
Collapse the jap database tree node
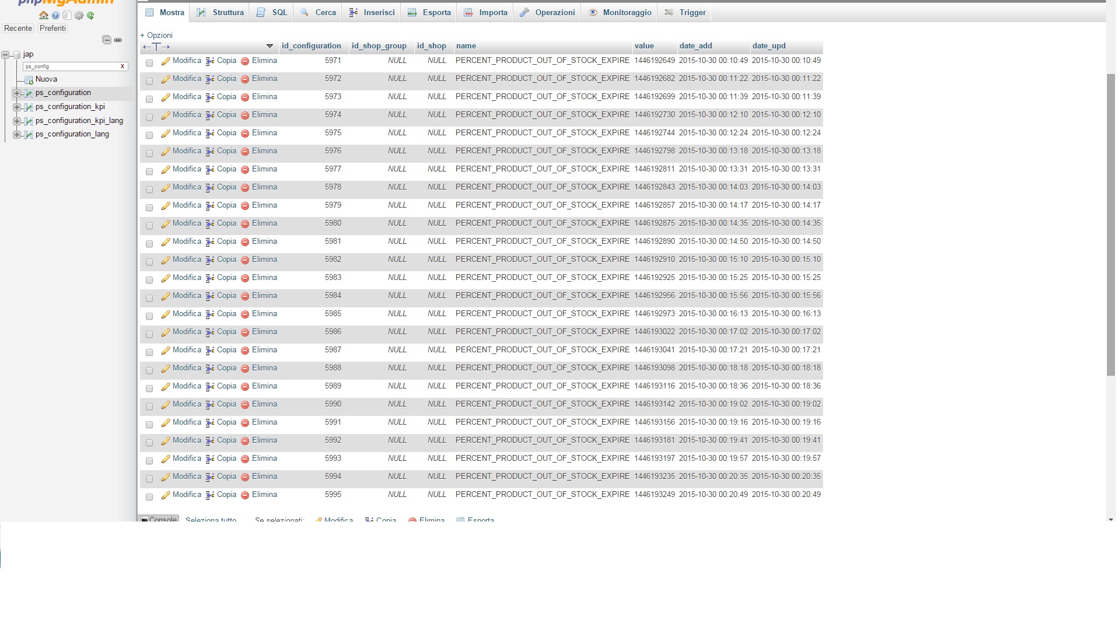5,55
